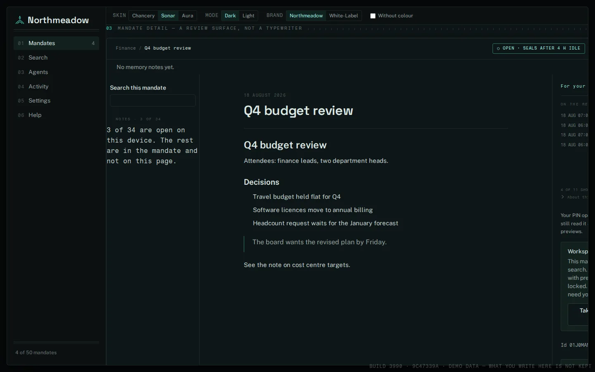Screen dimensions: 595x372
Task: Click the Open seals after idle badge
Action: [539, 48]
